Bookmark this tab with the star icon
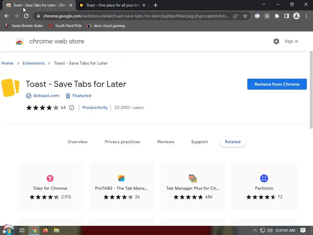The image size is (313, 235). click(x=245, y=16)
